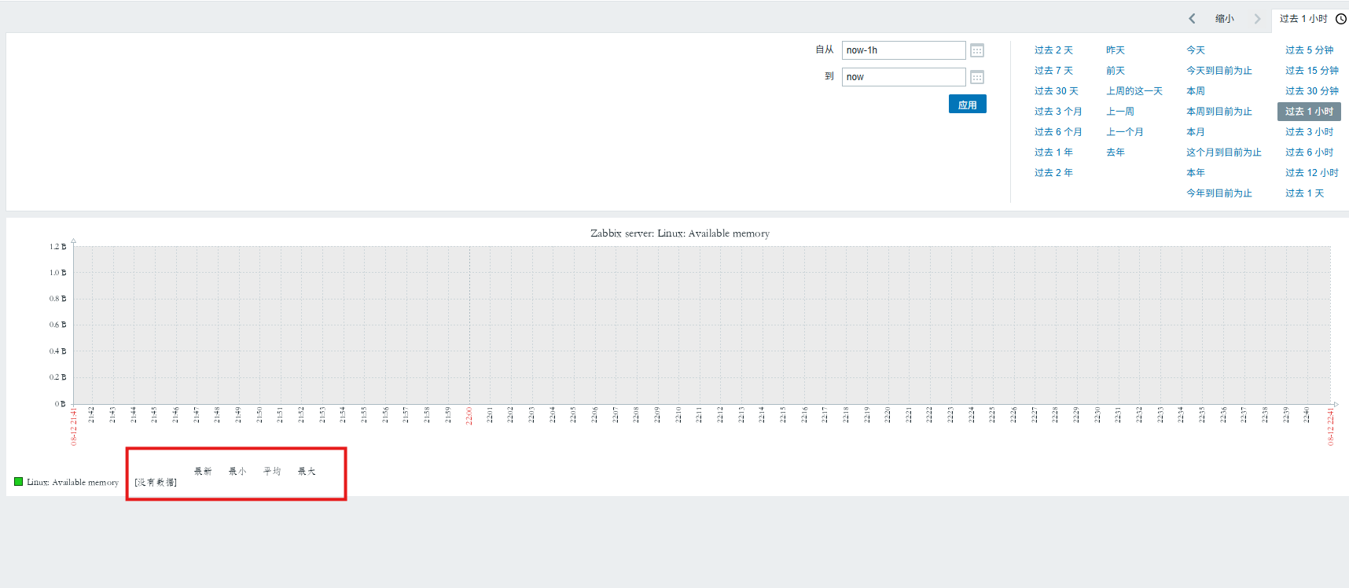Select 过去 3 个月 range
1349x588 pixels.
[x=1058, y=112]
